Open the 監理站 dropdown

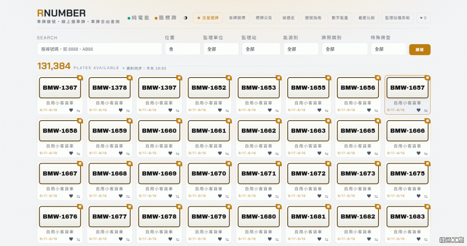coord(261,49)
